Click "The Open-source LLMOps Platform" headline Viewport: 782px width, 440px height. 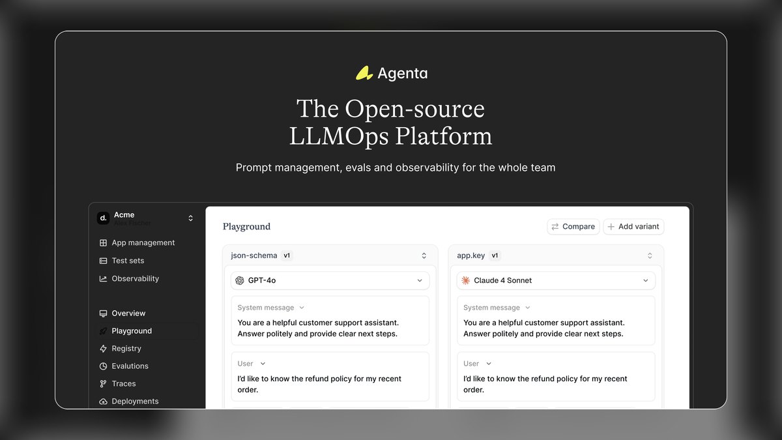click(391, 123)
